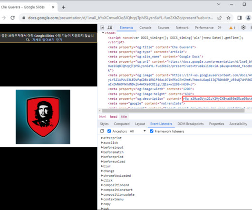The width and height of the screenshot is (252, 210).
Task: Expand the chromeVoxLoaded event listener
Action: click(102, 176)
